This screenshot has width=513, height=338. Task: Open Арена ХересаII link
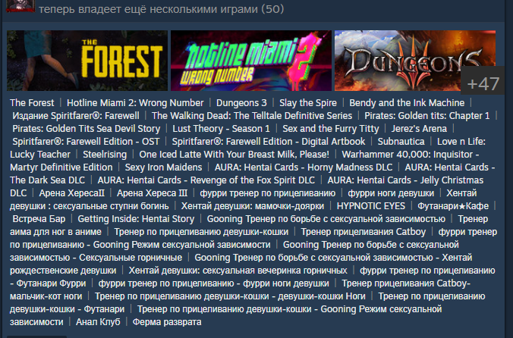click(x=71, y=193)
